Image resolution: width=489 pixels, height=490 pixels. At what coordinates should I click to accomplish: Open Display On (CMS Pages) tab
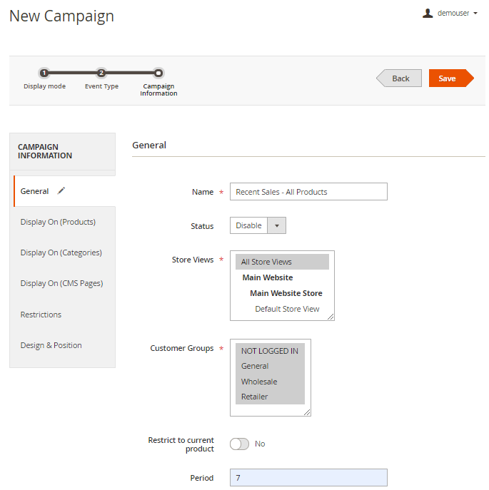61,283
